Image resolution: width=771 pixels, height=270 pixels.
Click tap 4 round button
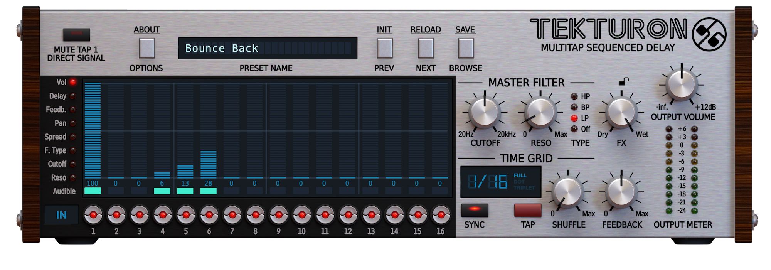162,214
